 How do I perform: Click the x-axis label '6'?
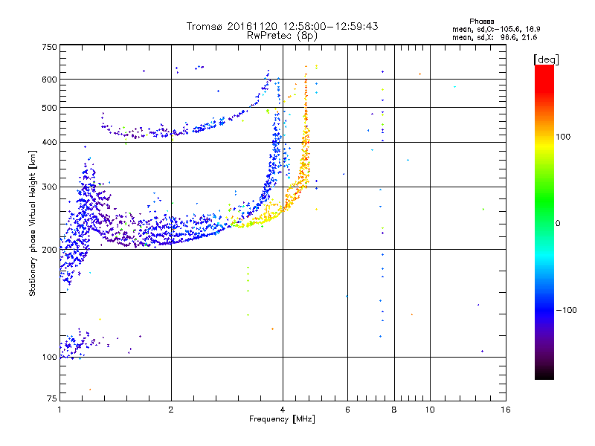coord(347,410)
